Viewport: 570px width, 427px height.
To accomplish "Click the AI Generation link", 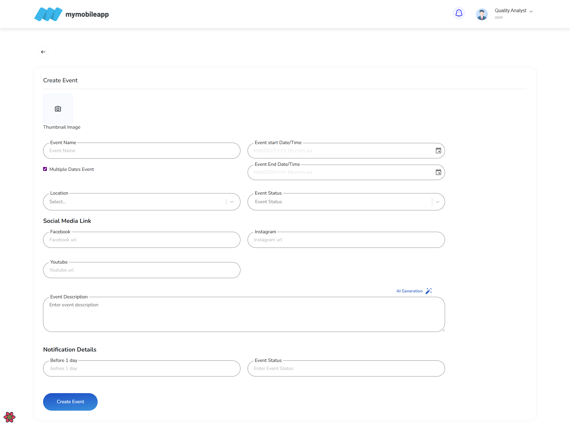I will 409,291.
